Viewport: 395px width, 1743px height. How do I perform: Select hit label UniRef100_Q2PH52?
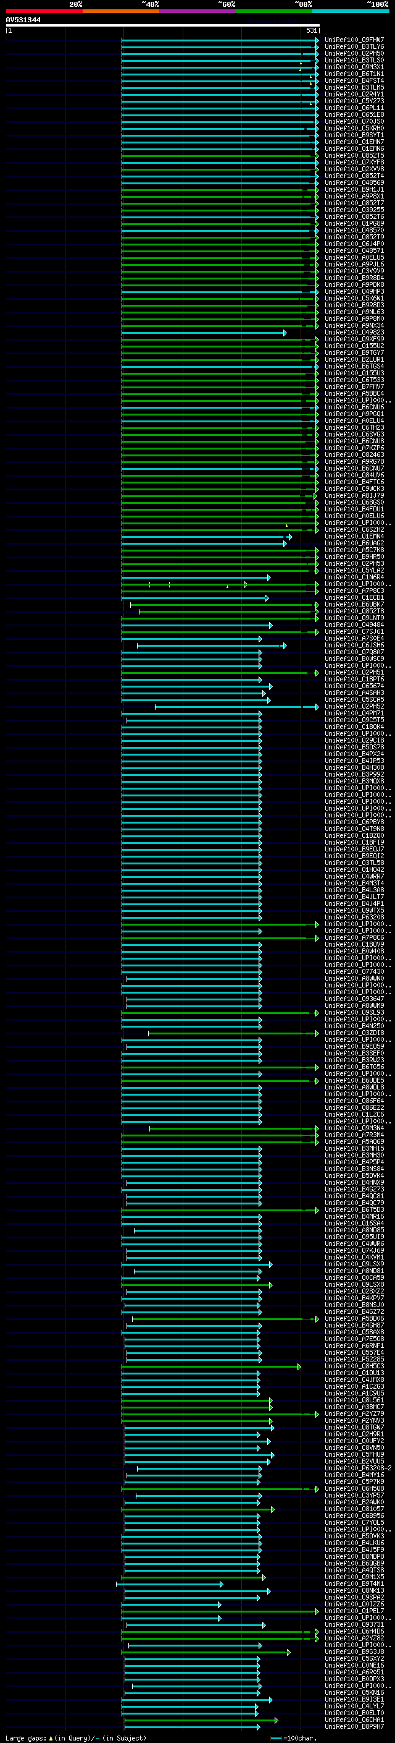click(354, 706)
